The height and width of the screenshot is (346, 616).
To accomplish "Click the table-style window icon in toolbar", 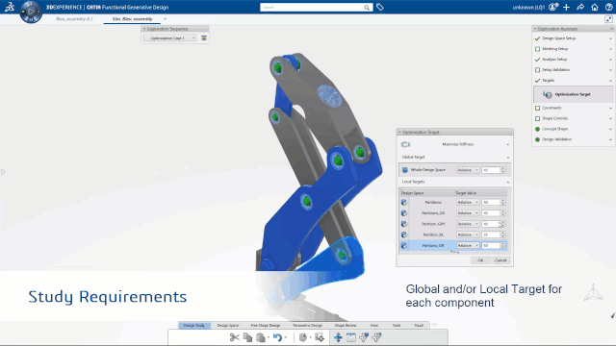I will pyautogui.click(x=350, y=337).
